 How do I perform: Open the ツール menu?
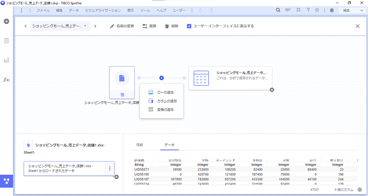pos(145,10)
